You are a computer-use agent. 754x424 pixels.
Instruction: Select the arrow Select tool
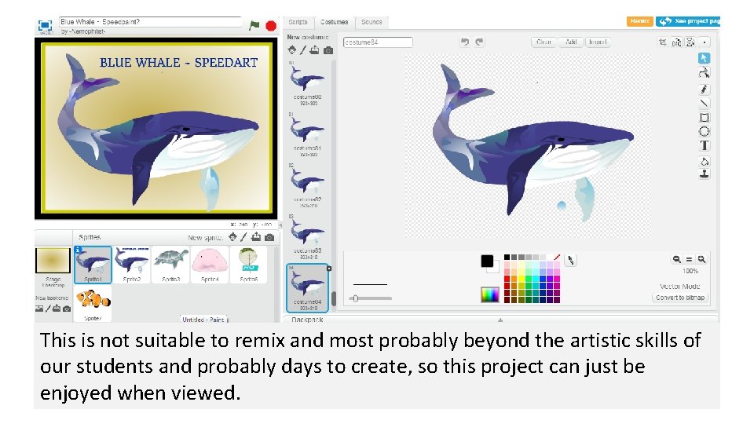[704, 58]
